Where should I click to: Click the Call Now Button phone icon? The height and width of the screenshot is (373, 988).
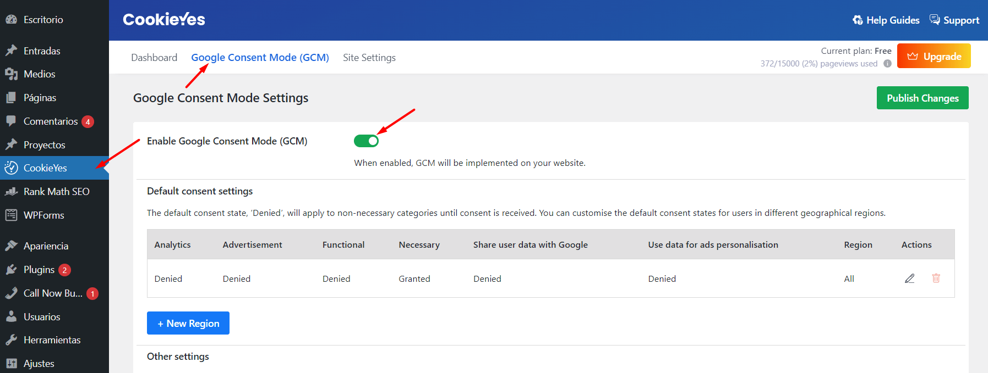click(x=11, y=293)
